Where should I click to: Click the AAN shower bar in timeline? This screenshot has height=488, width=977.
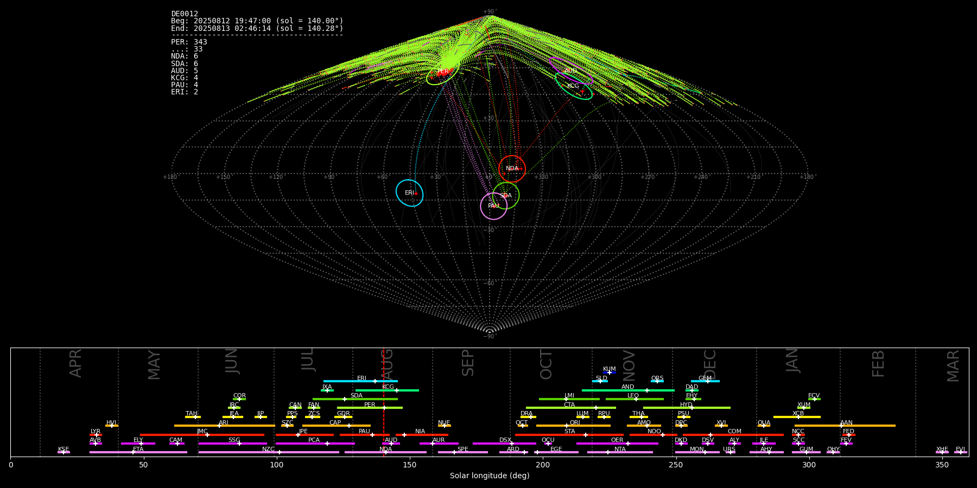[845, 426]
